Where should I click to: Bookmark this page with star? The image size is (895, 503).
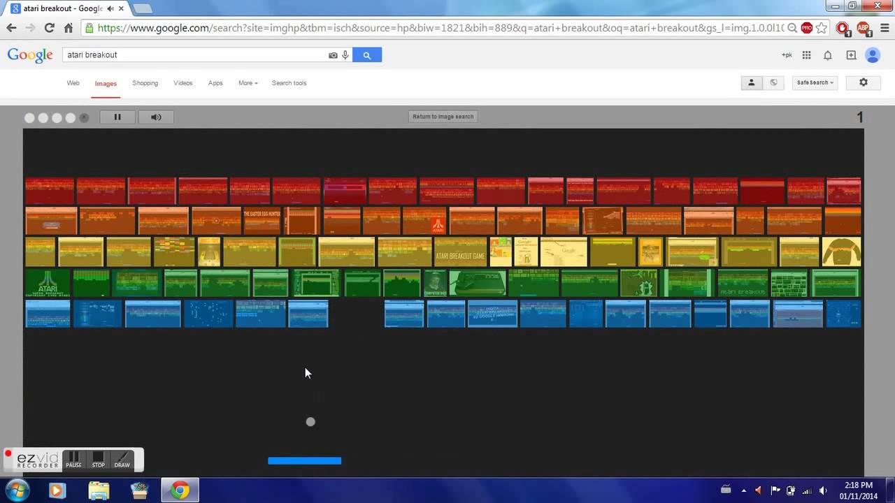pyautogui.click(x=822, y=28)
